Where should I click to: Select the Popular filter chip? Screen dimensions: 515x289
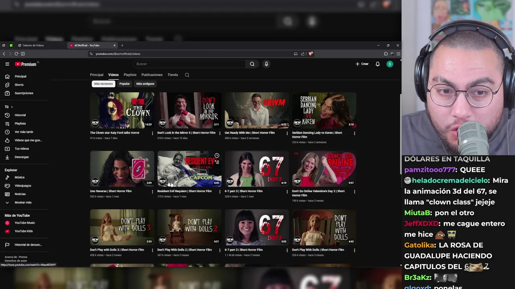[x=125, y=84]
